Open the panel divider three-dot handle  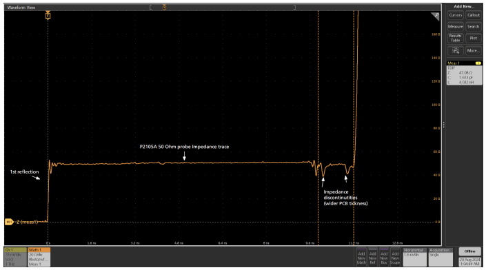click(x=444, y=125)
